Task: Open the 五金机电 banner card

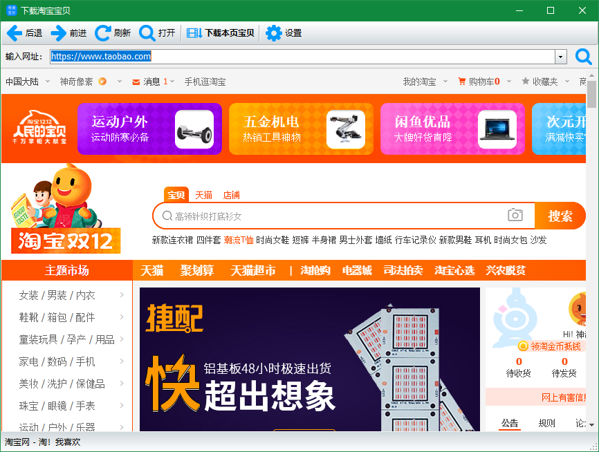Action: (x=301, y=129)
